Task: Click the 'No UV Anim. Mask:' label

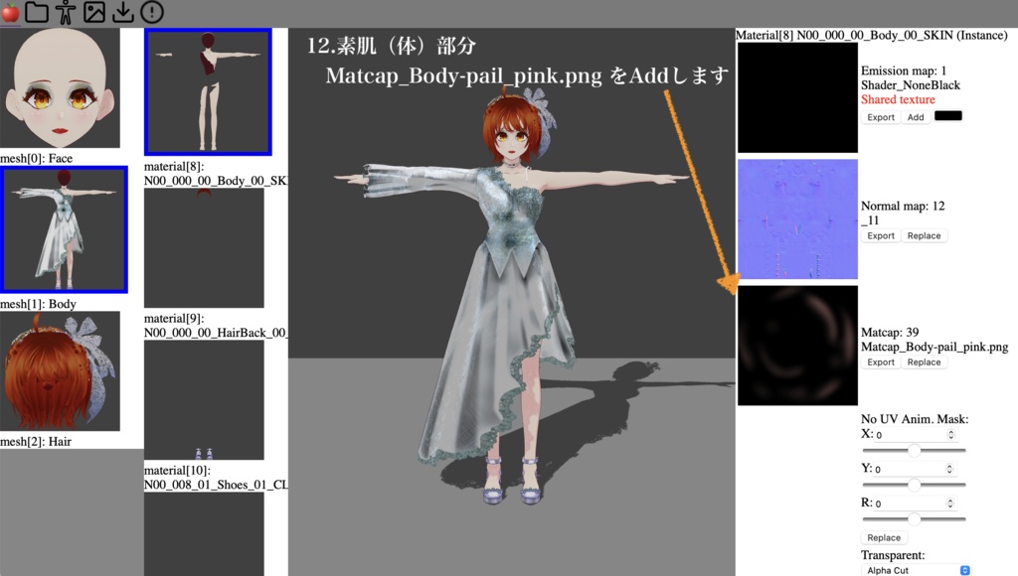Action: click(915, 419)
